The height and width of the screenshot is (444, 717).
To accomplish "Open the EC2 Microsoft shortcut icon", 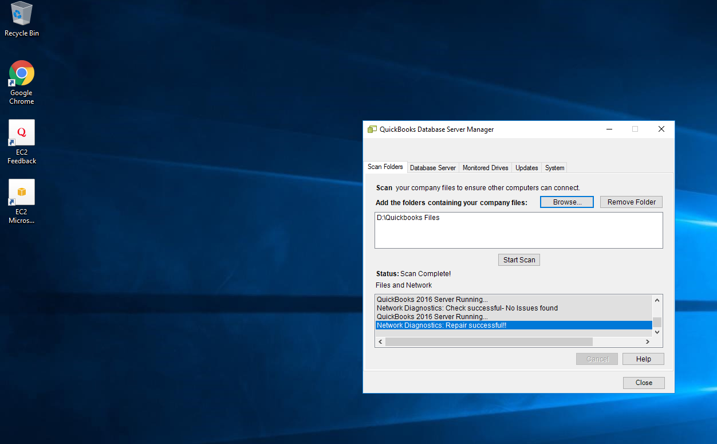I will point(22,201).
